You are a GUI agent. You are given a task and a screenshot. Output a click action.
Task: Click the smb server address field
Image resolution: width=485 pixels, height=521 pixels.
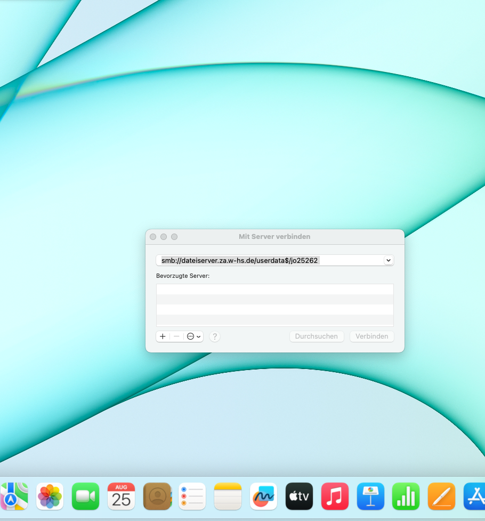[270, 260]
